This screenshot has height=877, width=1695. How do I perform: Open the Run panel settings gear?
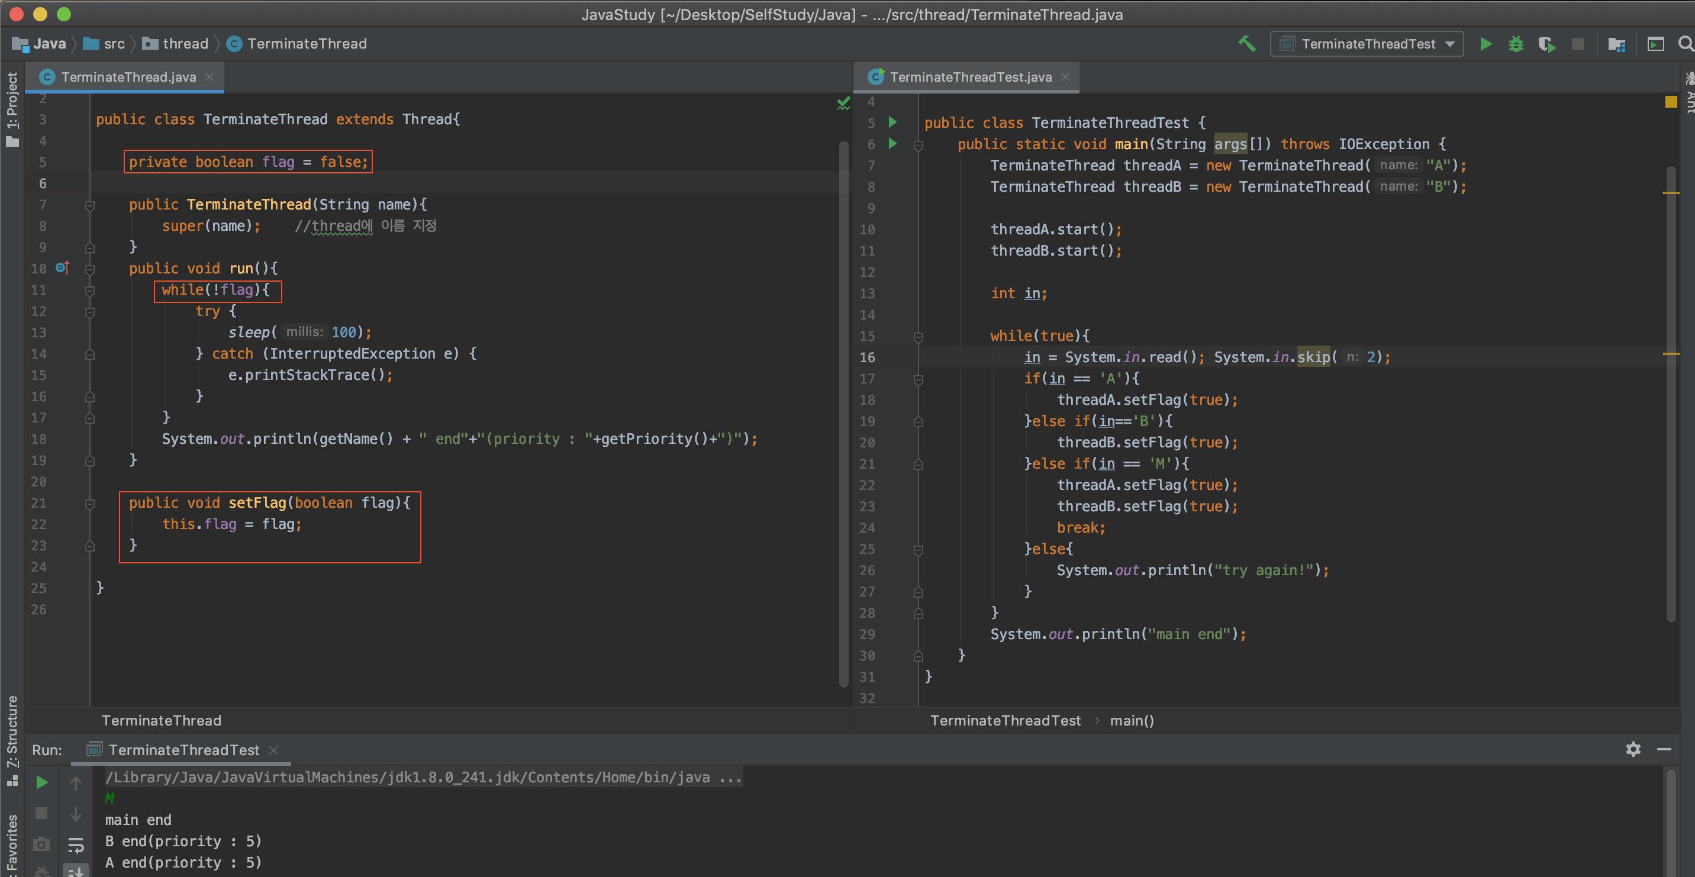point(1632,749)
